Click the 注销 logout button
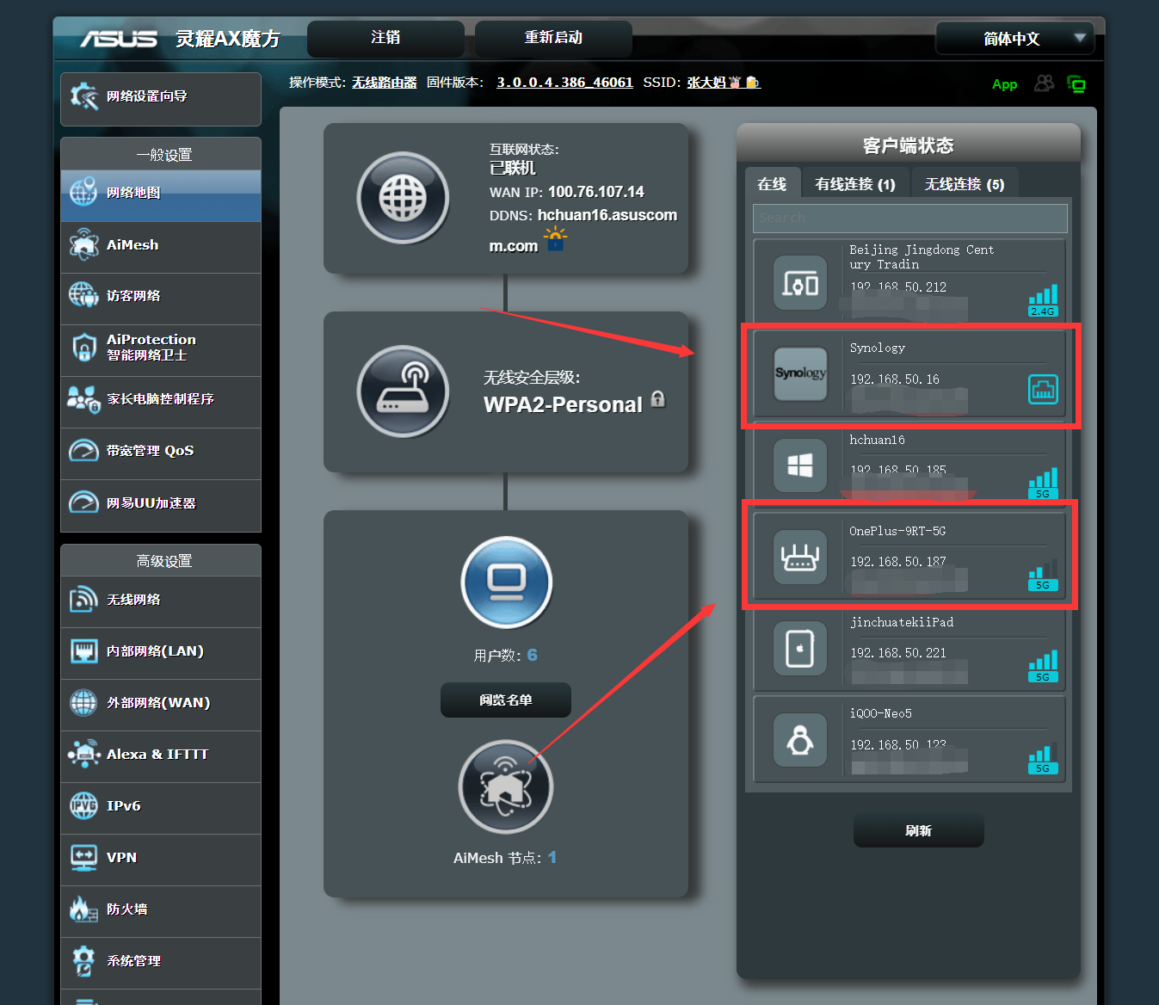Image resolution: width=1159 pixels, height=1005 pixels. point(385,39)
